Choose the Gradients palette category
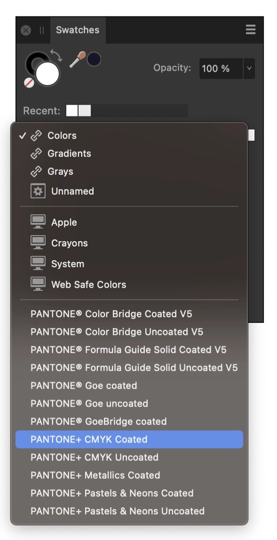 69,154
